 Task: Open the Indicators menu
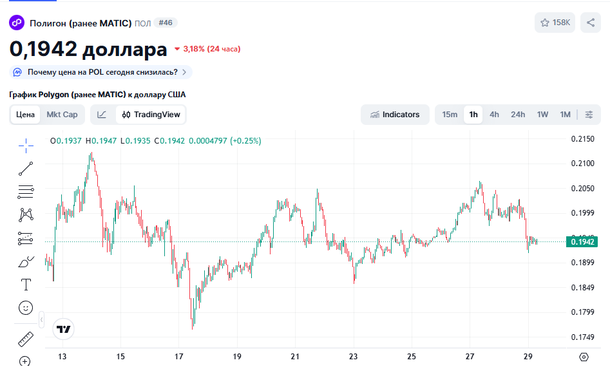pos(395,115)
